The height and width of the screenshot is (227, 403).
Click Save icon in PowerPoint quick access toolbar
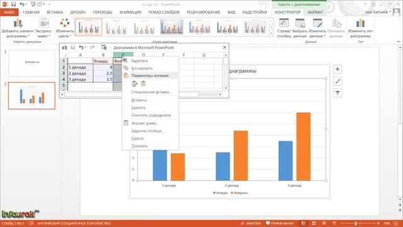point(14,4)
